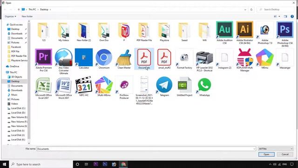Open Local Disk (C:) in navigation pane
298x168 pixels.
pyautogui.click(x=18, y=108)
